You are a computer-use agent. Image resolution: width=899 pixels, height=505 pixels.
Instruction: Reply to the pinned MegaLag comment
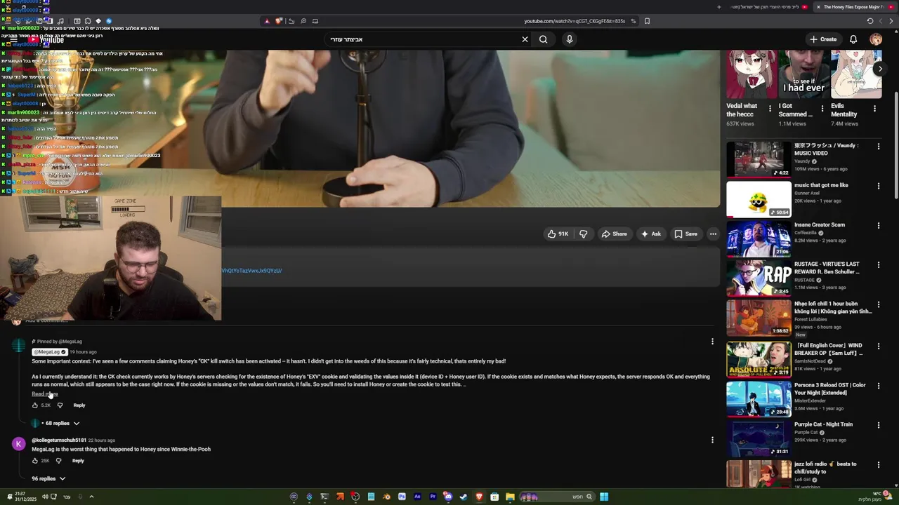pyautogui.click(x=79, y=405)
